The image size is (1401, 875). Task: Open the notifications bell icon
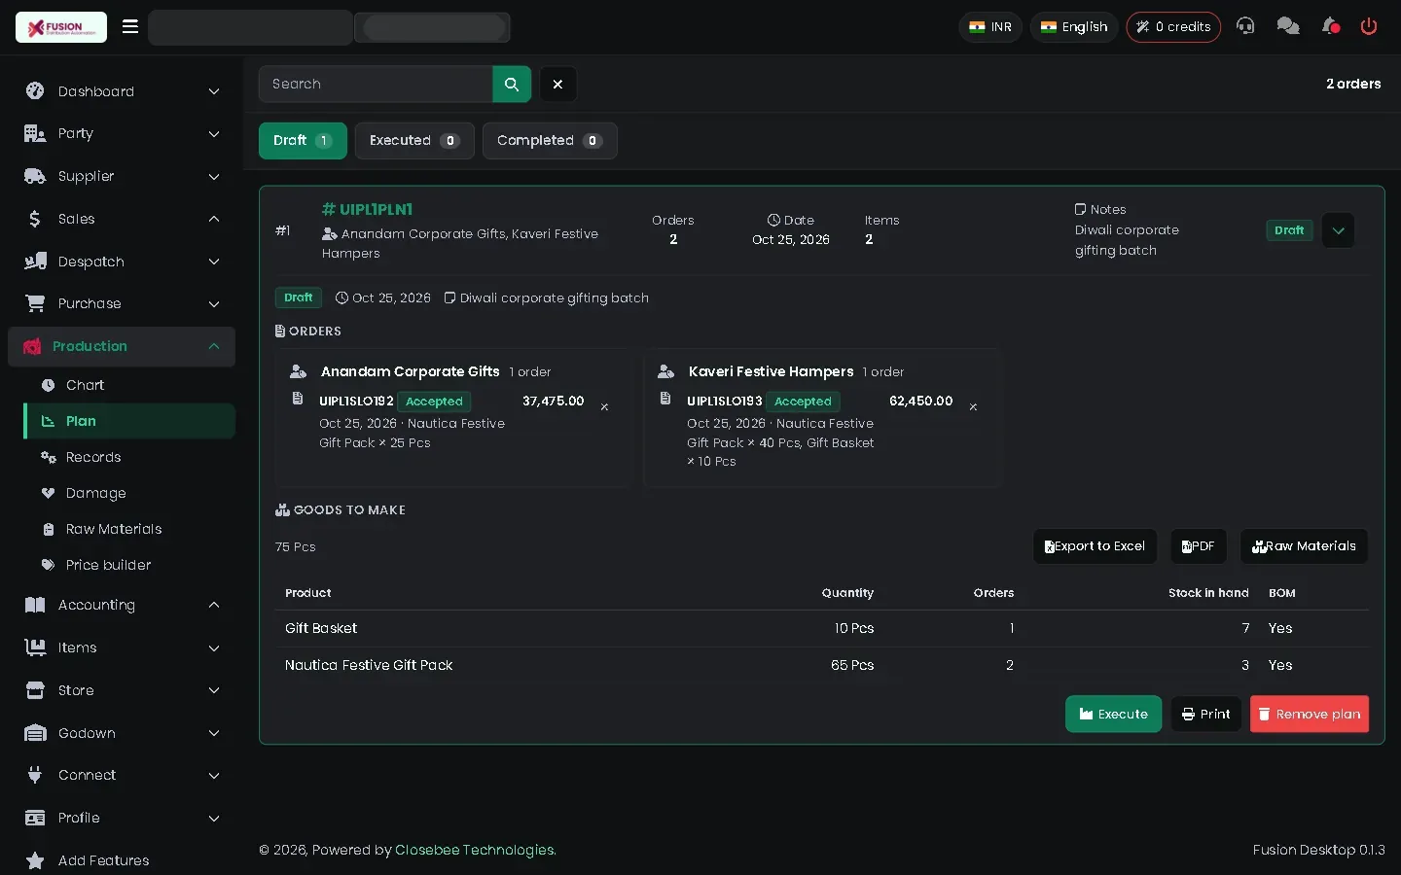tap(1330, 26)
